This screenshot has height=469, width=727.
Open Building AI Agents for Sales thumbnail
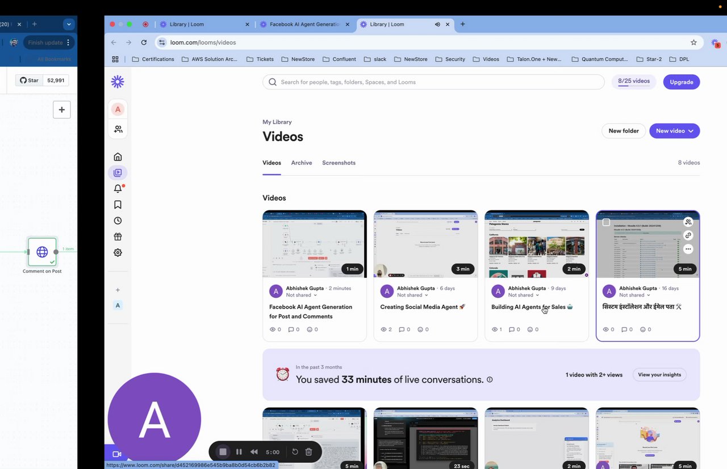click(x=537, y=244)
